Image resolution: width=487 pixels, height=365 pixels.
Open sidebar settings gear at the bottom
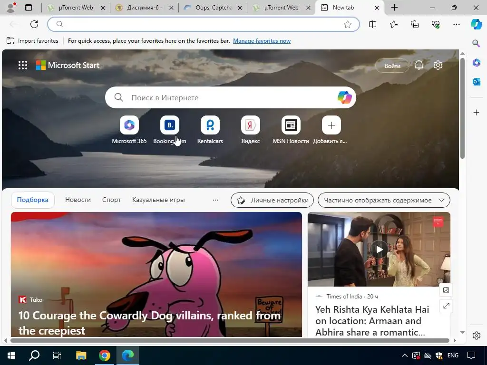click(476, 336)
